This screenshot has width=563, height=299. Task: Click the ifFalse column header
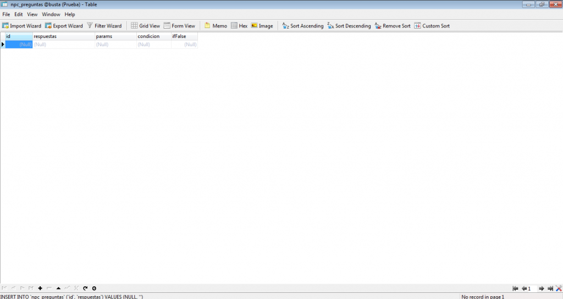(x=184, y=36)
